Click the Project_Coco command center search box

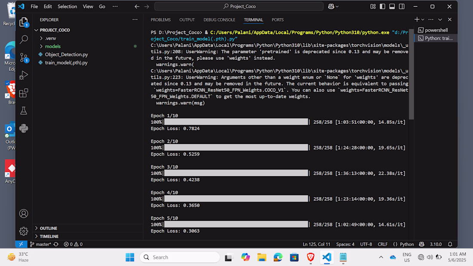[x=239, y=6]
